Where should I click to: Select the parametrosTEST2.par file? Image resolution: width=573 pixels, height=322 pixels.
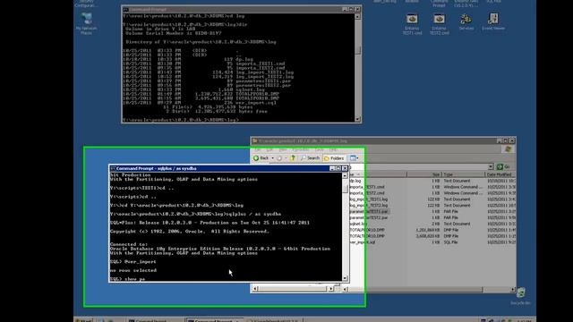(x=368, y=217)
